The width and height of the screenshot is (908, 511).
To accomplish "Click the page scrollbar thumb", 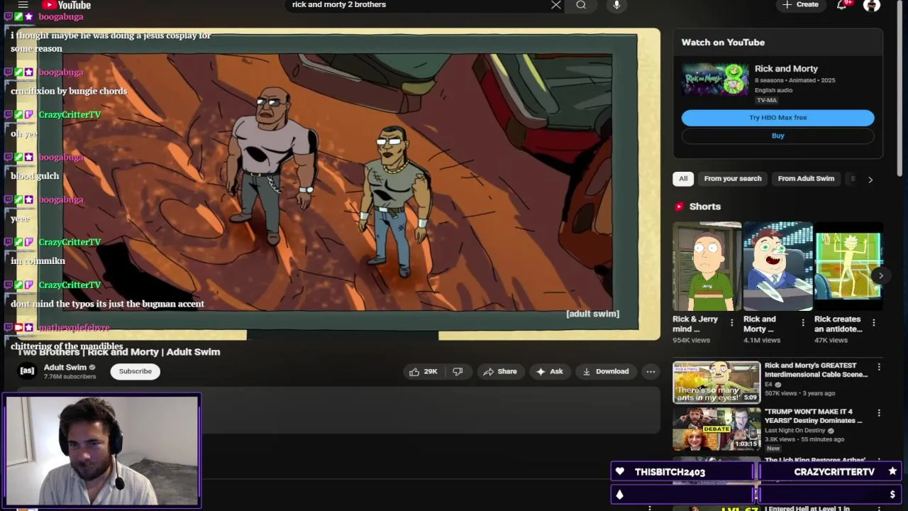I will (x=899, y=89).
